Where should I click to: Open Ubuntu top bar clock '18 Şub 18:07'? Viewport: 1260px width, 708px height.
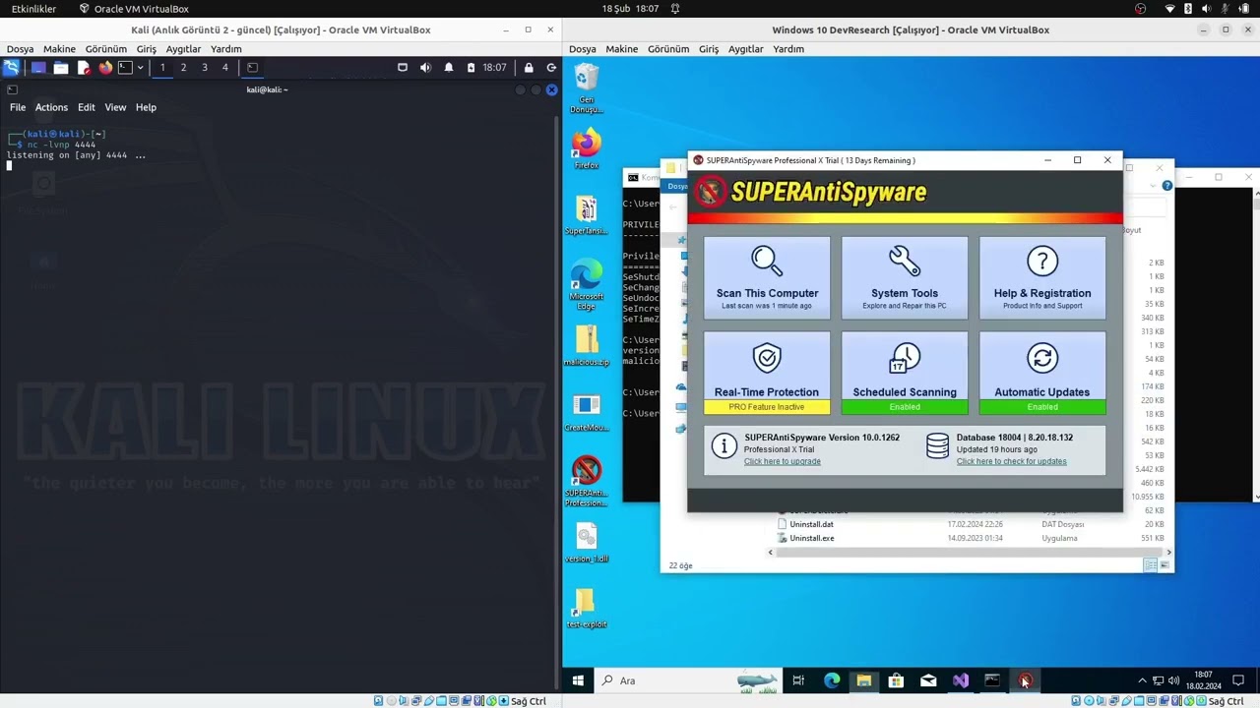630,9
